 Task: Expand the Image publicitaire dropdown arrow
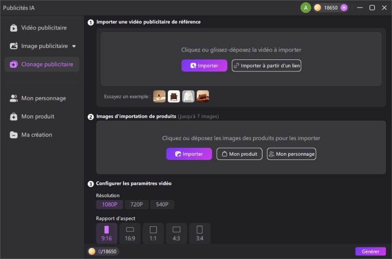pyautogui.click(x=74, y=46)
